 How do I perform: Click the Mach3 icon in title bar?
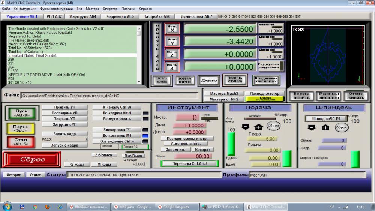click(3, 3)
